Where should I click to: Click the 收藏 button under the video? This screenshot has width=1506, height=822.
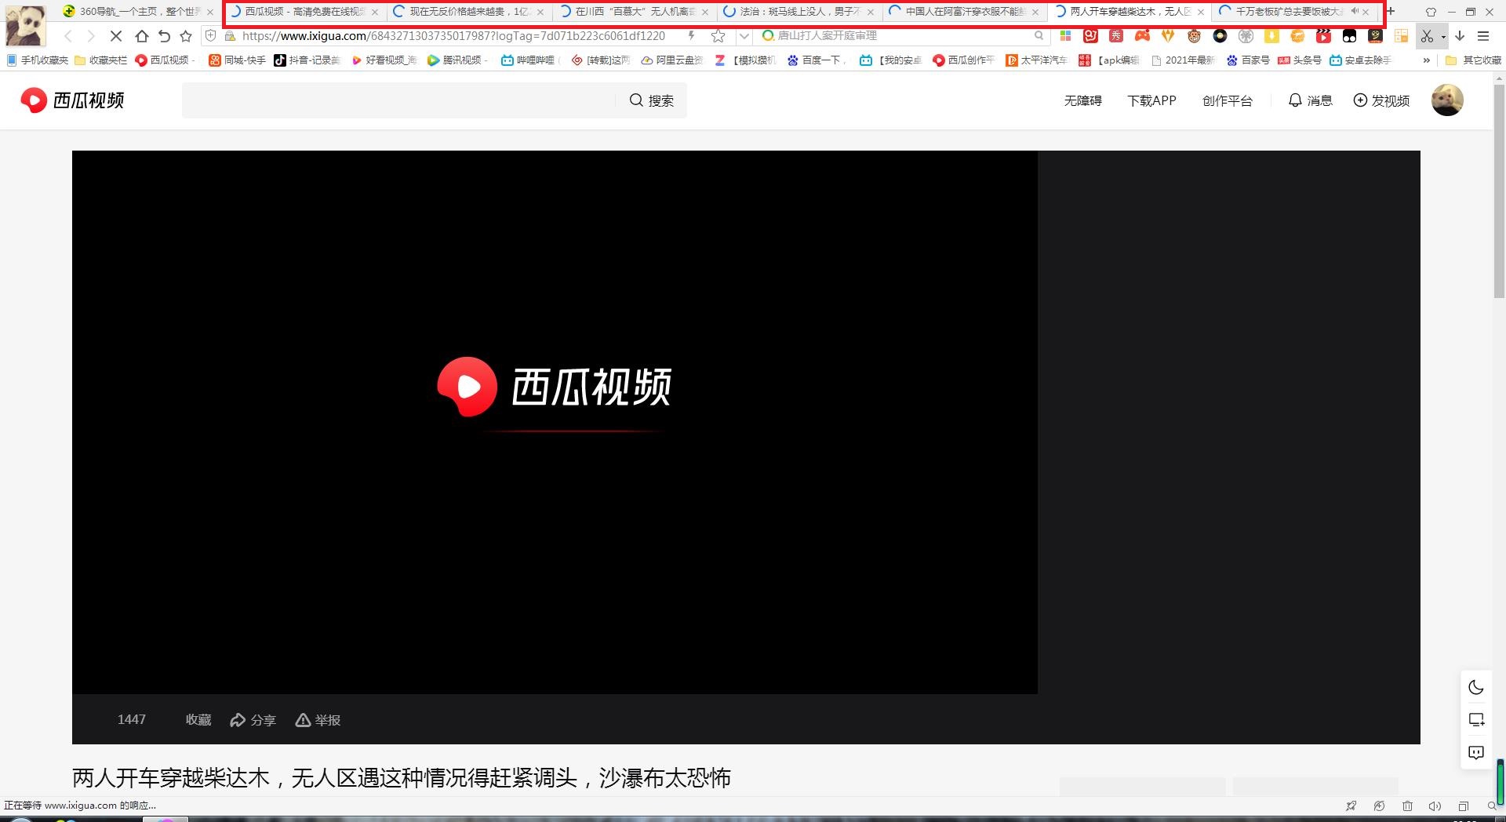(198, 720)
